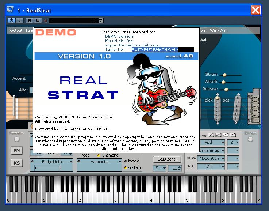Open the Bass Zone E1 dropdown
Screen dimensions: 269x211
click(160, 168)
